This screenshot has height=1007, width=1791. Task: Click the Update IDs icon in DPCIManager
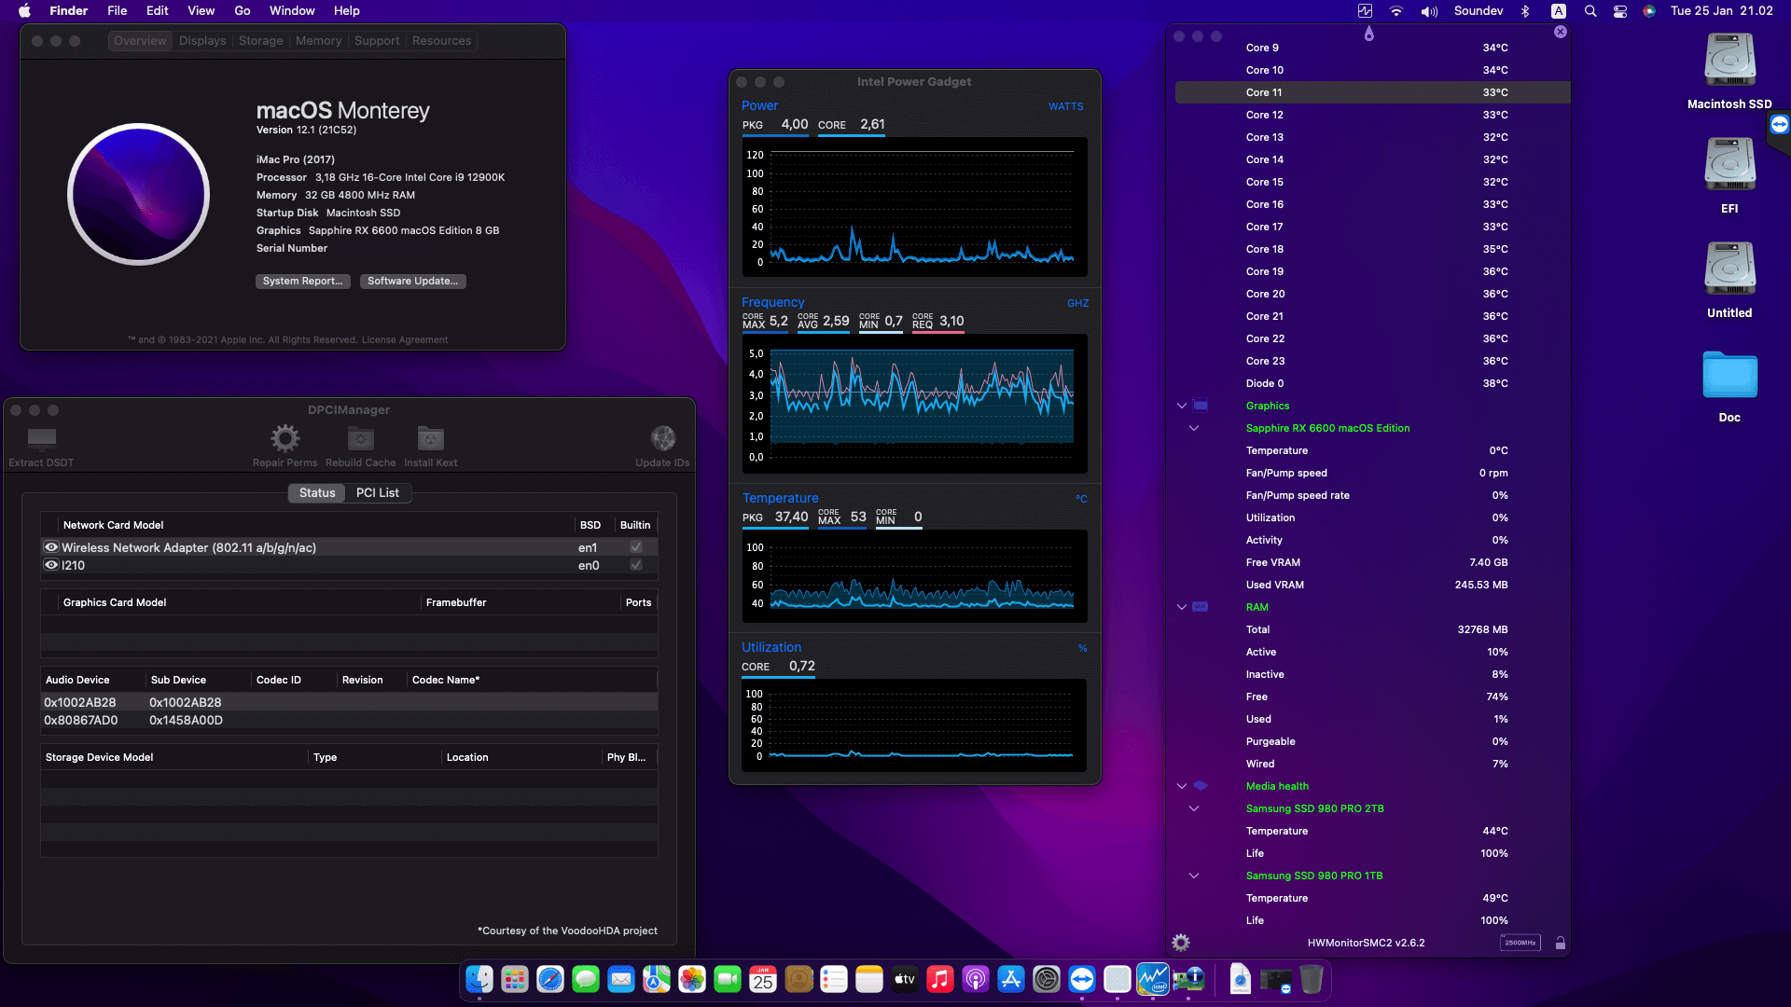coord(662,438)
